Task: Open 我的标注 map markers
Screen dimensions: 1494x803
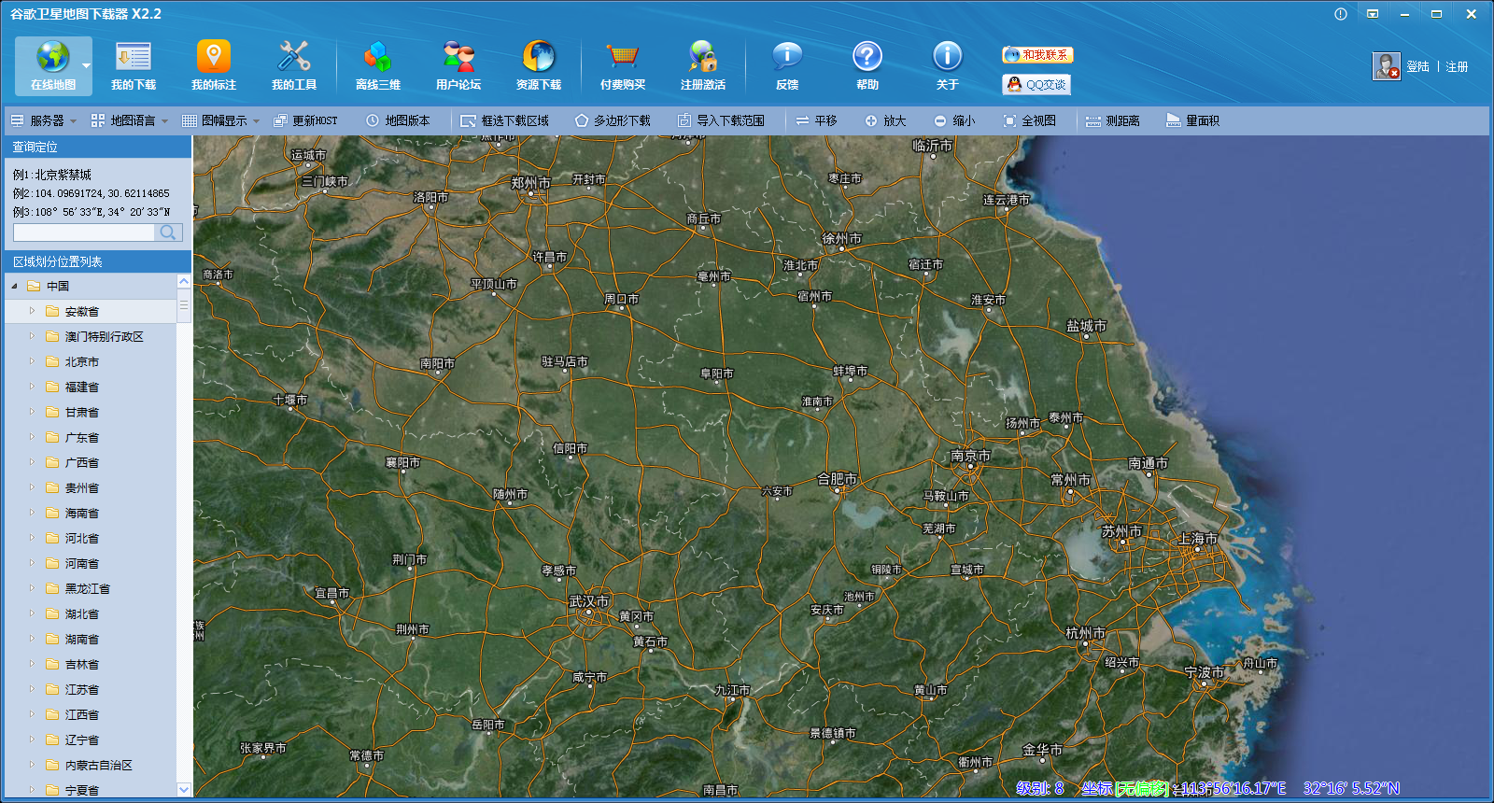Action: (x=214, y=65)
